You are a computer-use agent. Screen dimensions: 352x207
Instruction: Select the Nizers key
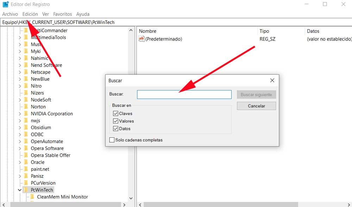37,93
